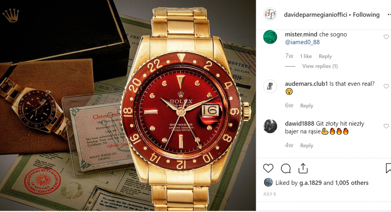
Task: Reply to the mister.mind comment
Action: click(x=325, y=56)
